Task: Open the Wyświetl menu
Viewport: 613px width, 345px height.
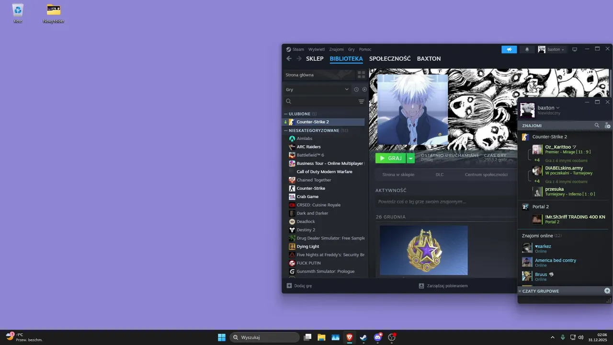Action: pos(317,49)
